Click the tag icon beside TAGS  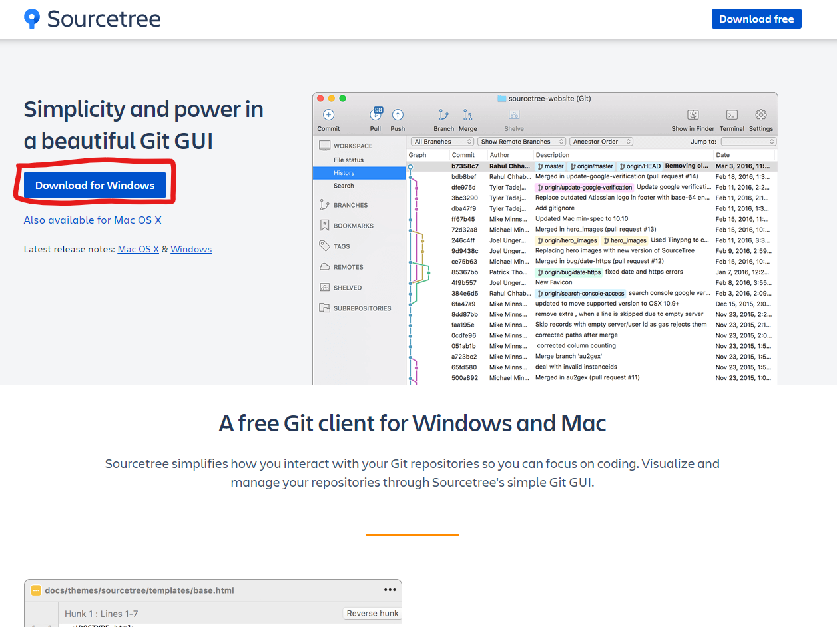pos(324,246)
